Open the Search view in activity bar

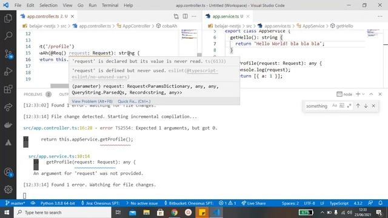tap(8, 36)
